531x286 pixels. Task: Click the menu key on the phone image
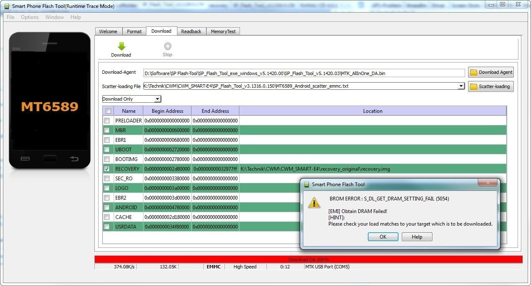point(25,159)
